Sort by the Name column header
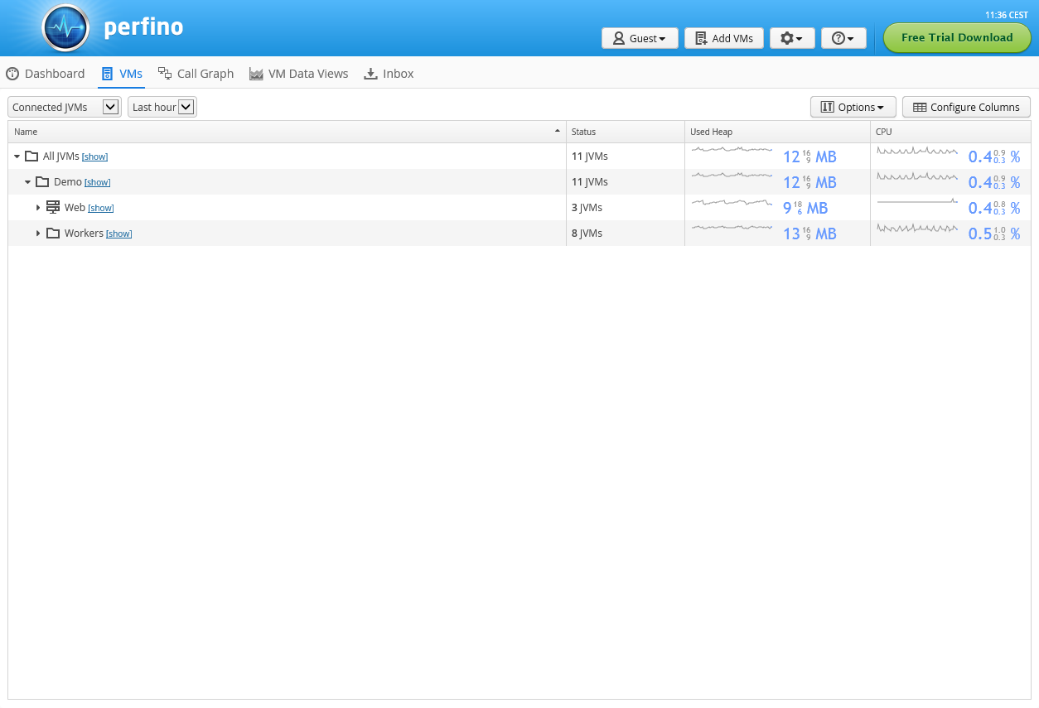Image resolution: width=1039 pixels, height=708 pixels. 287,132
